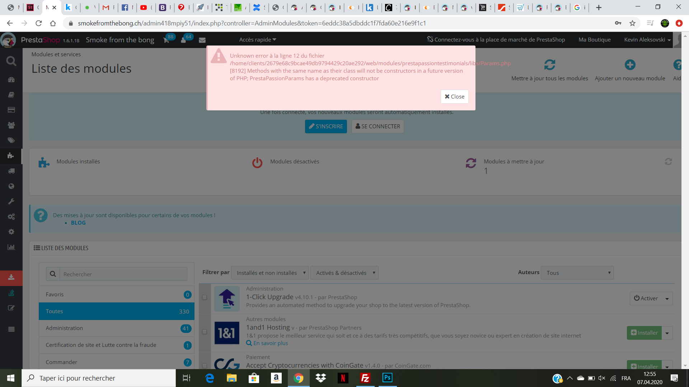Open Modules puzzle icon in sidebar
The height and width of the screenshot is (387, 689).
point(11,156)
